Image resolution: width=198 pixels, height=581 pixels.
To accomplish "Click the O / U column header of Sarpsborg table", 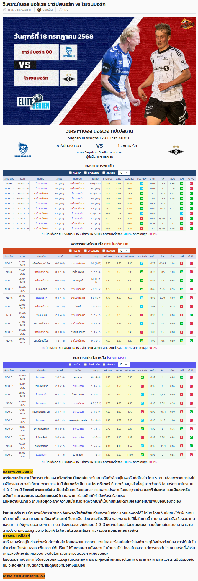I will click(x=191, y=257).
